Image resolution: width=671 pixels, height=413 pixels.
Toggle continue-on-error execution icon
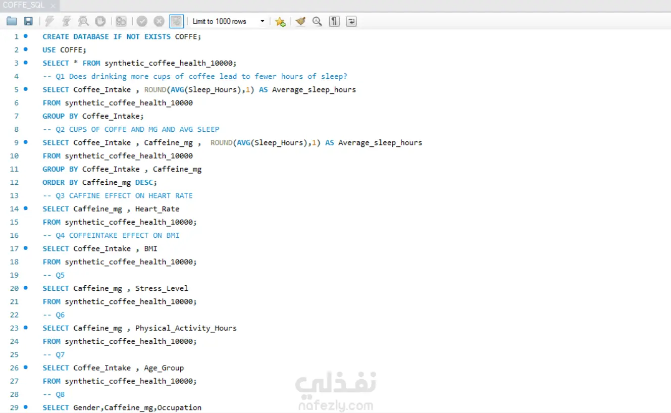[x=121, y=21]
